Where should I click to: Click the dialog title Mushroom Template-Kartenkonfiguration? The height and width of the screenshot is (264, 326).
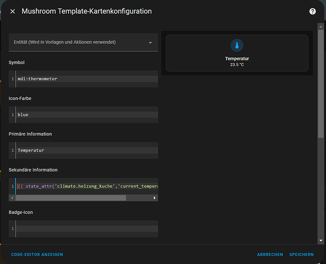click(x=87, y=11)
